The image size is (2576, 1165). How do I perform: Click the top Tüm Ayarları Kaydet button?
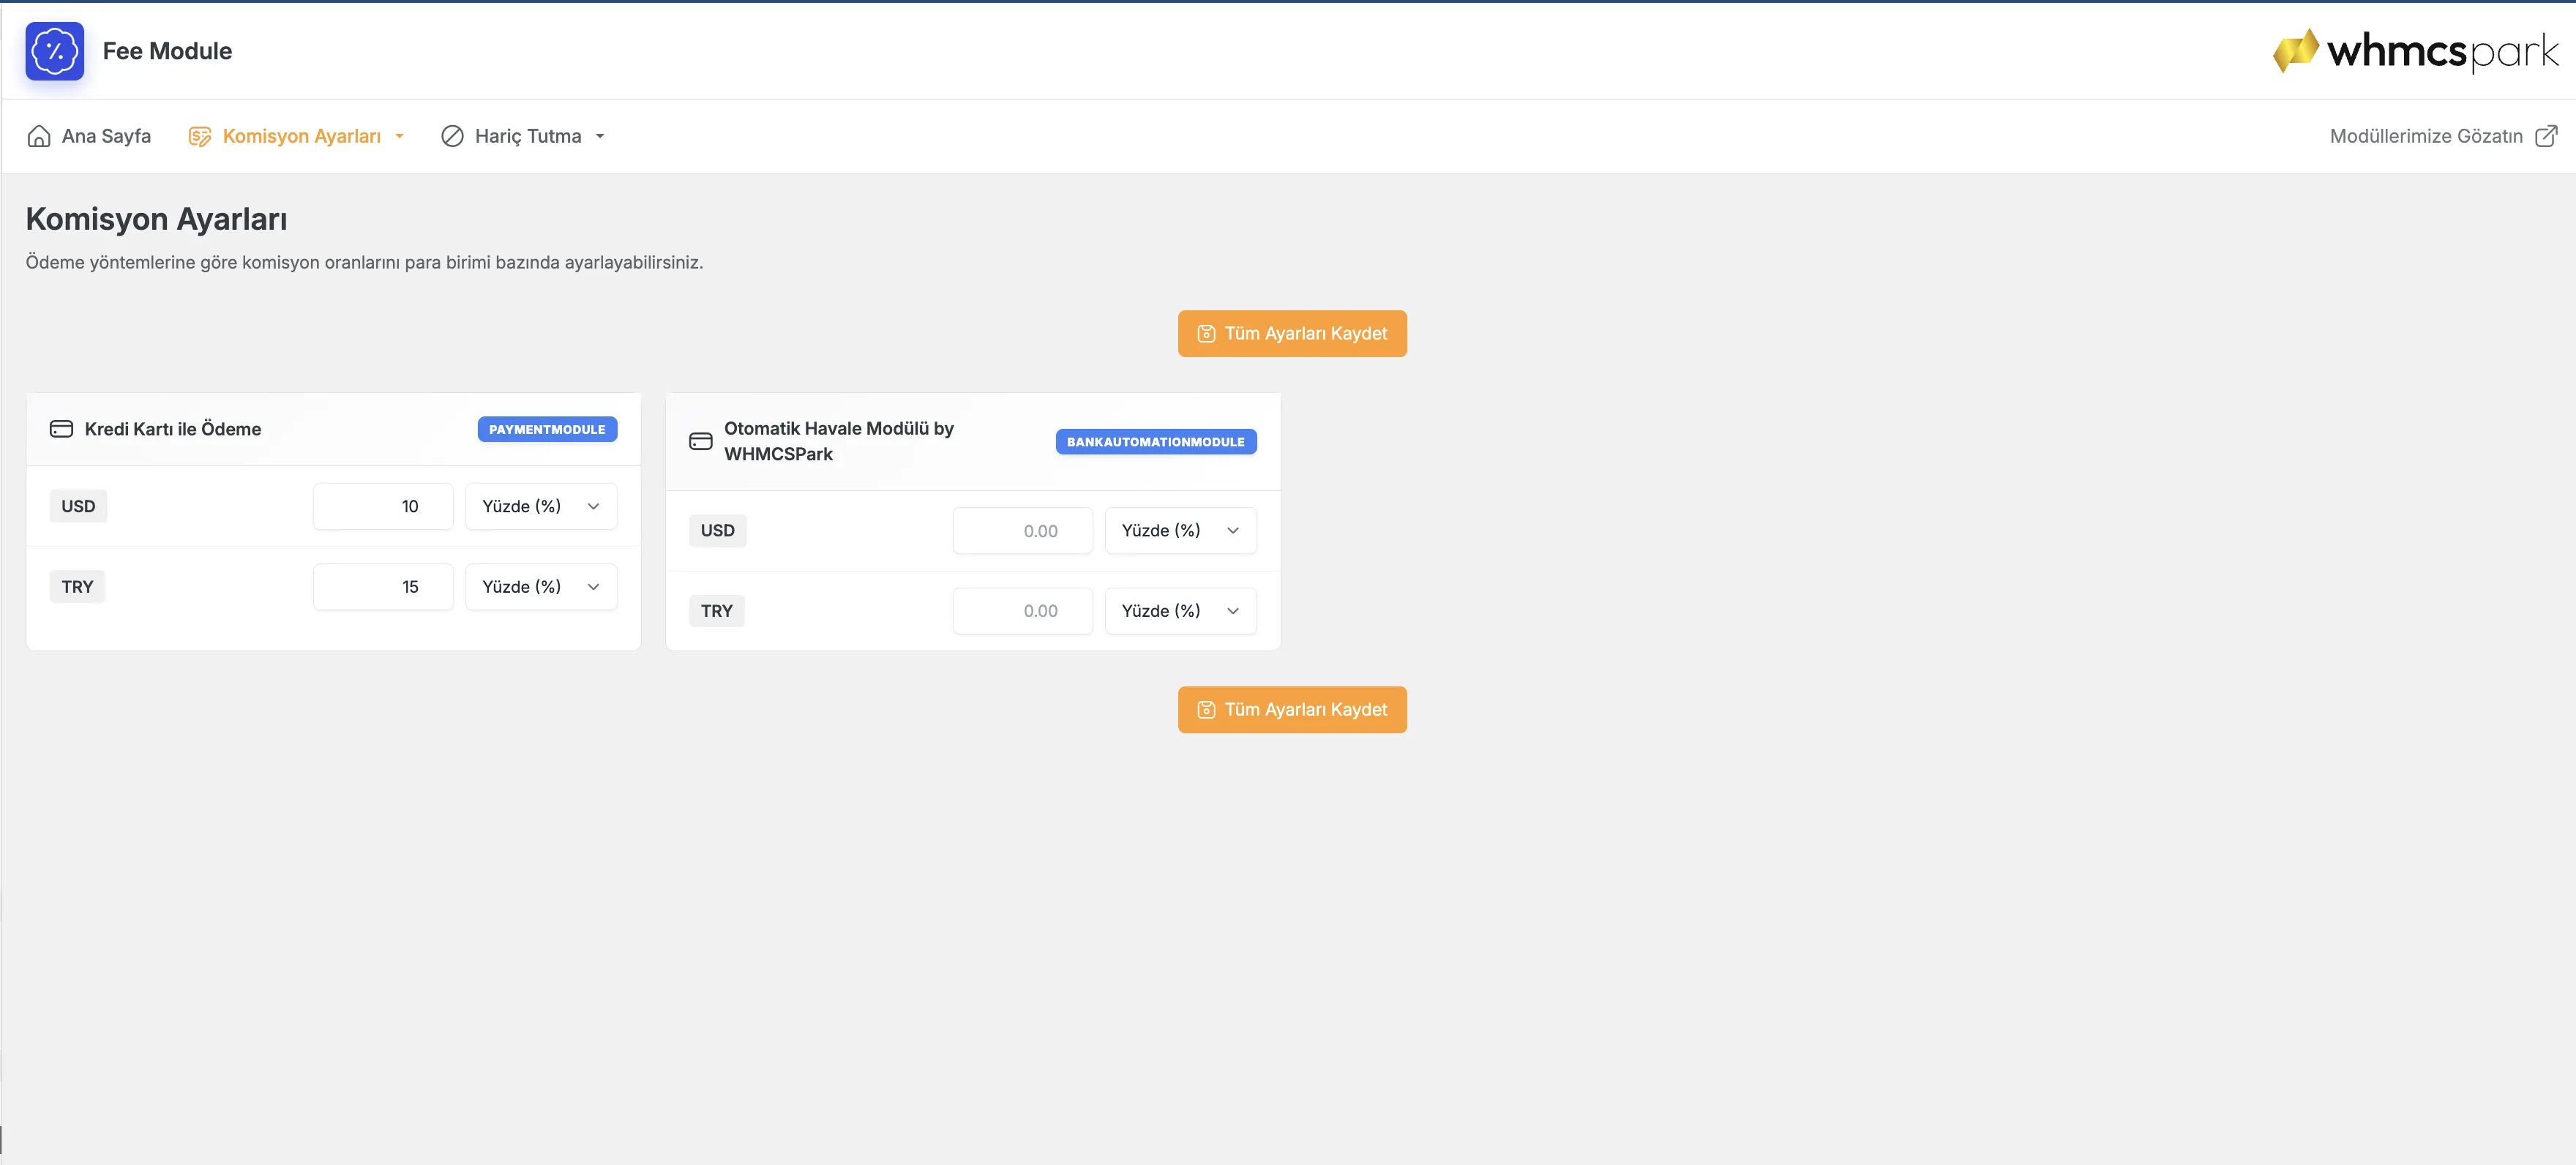1292,334
